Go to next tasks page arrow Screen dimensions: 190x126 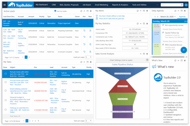pyautogui.click(x=38, y=121)
